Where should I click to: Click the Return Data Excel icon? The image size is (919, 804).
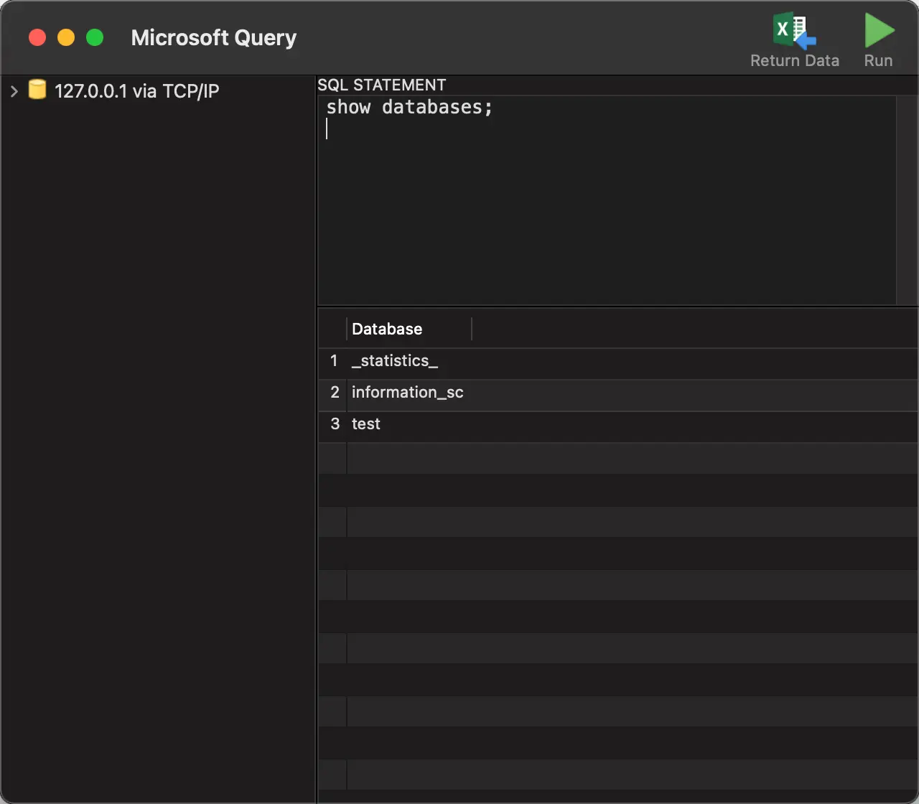click(794, 32)
